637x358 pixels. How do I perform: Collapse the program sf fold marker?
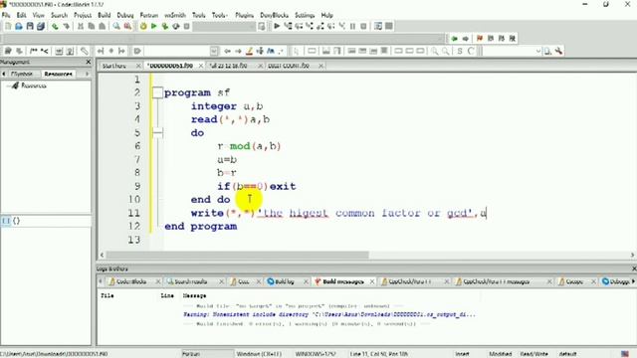click(157, 92)
